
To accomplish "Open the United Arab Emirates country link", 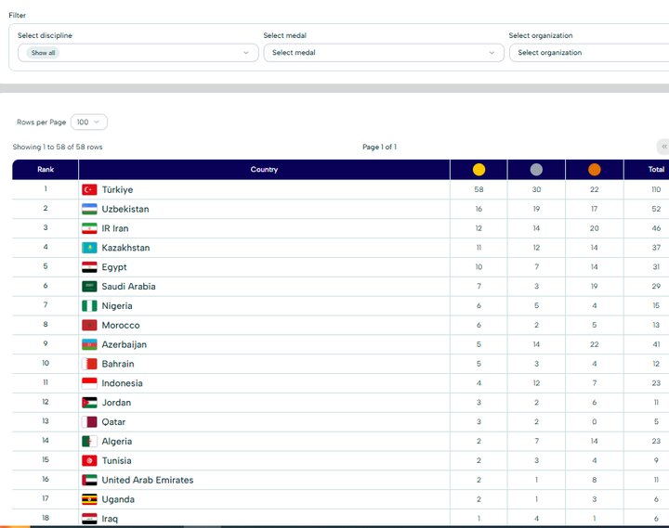I will (x=147, y=481).
